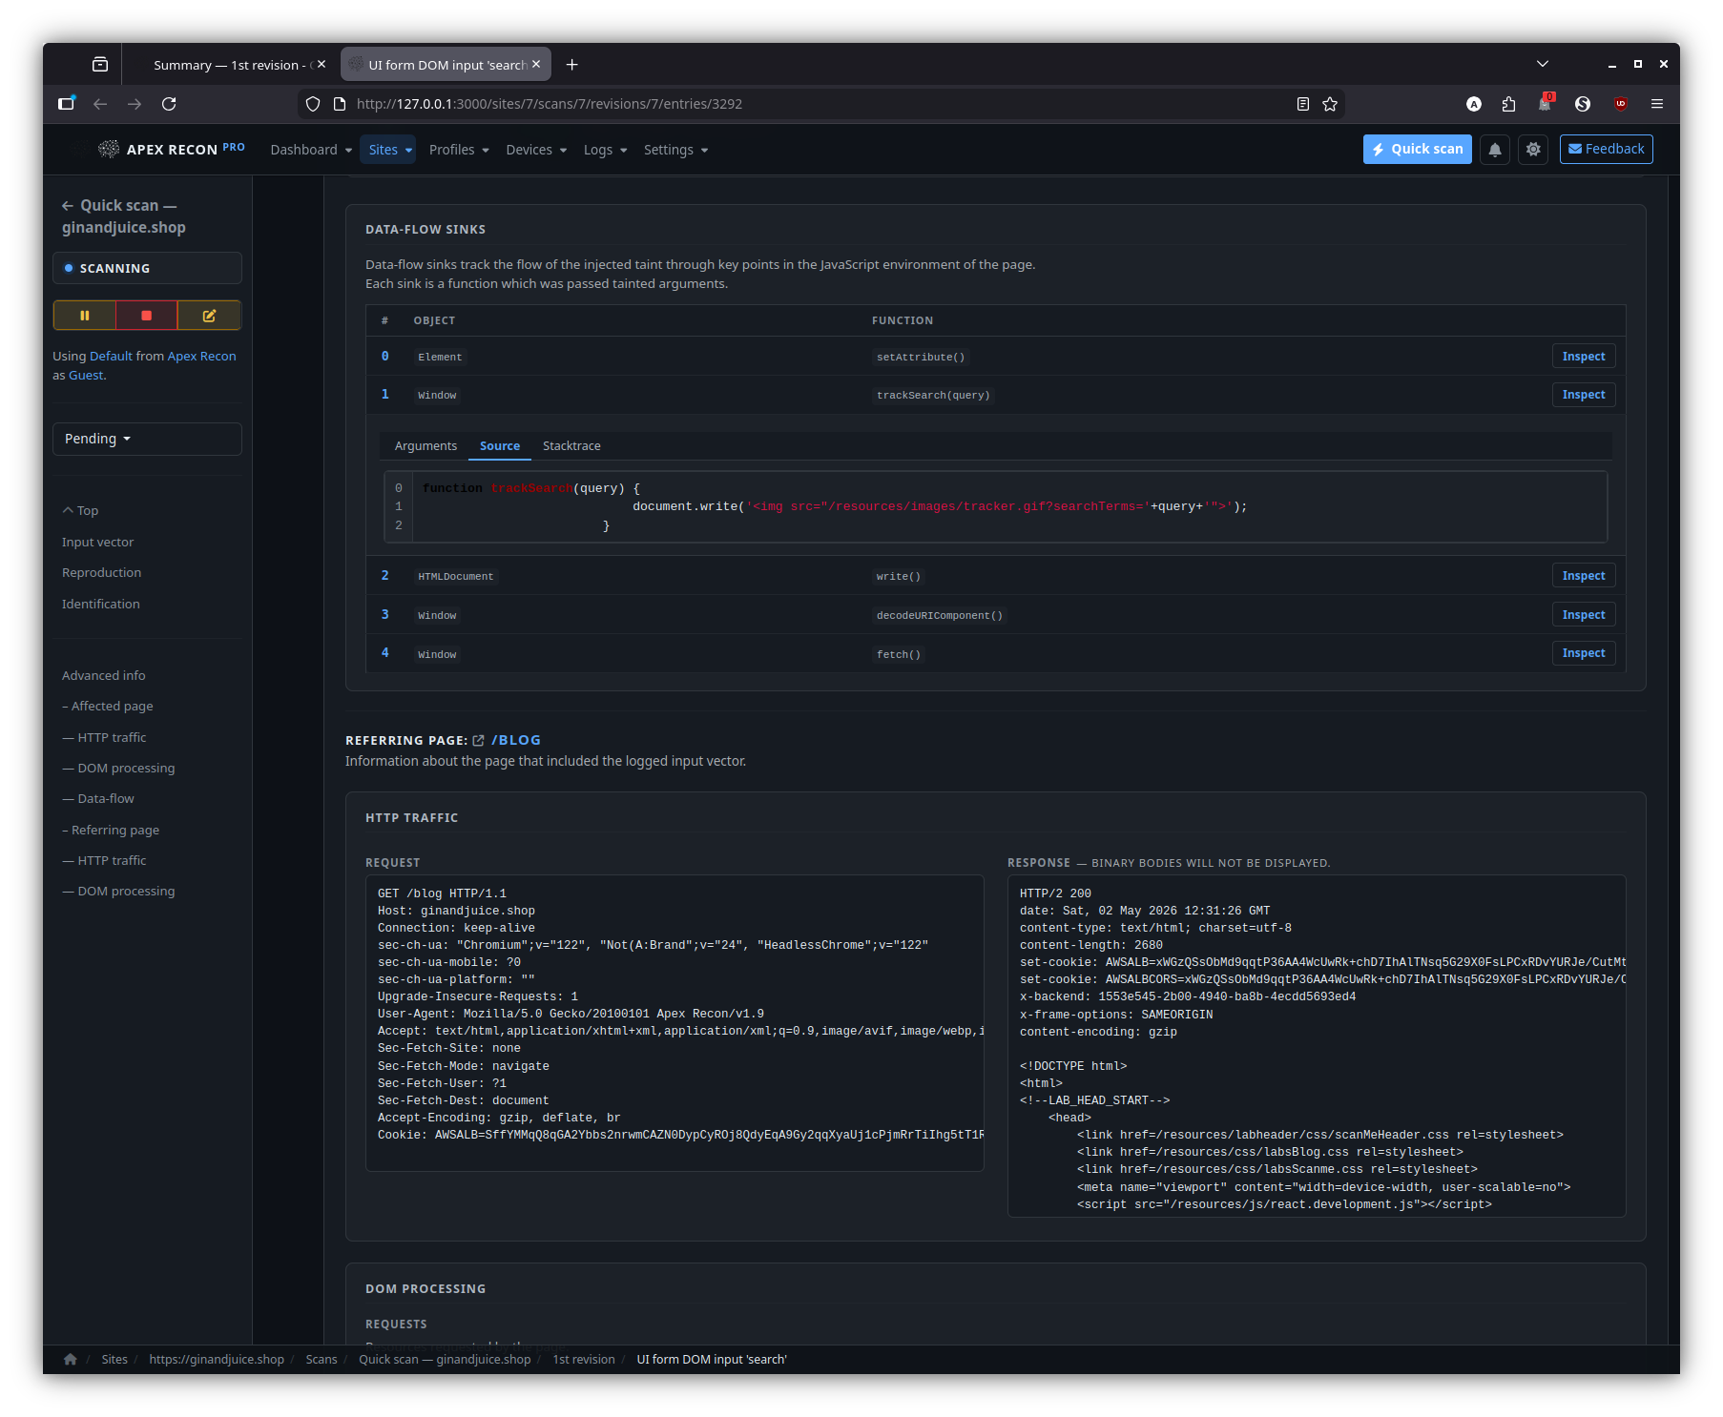Open the '1st revision' breadcrumb link

[x=584, y=1360]
